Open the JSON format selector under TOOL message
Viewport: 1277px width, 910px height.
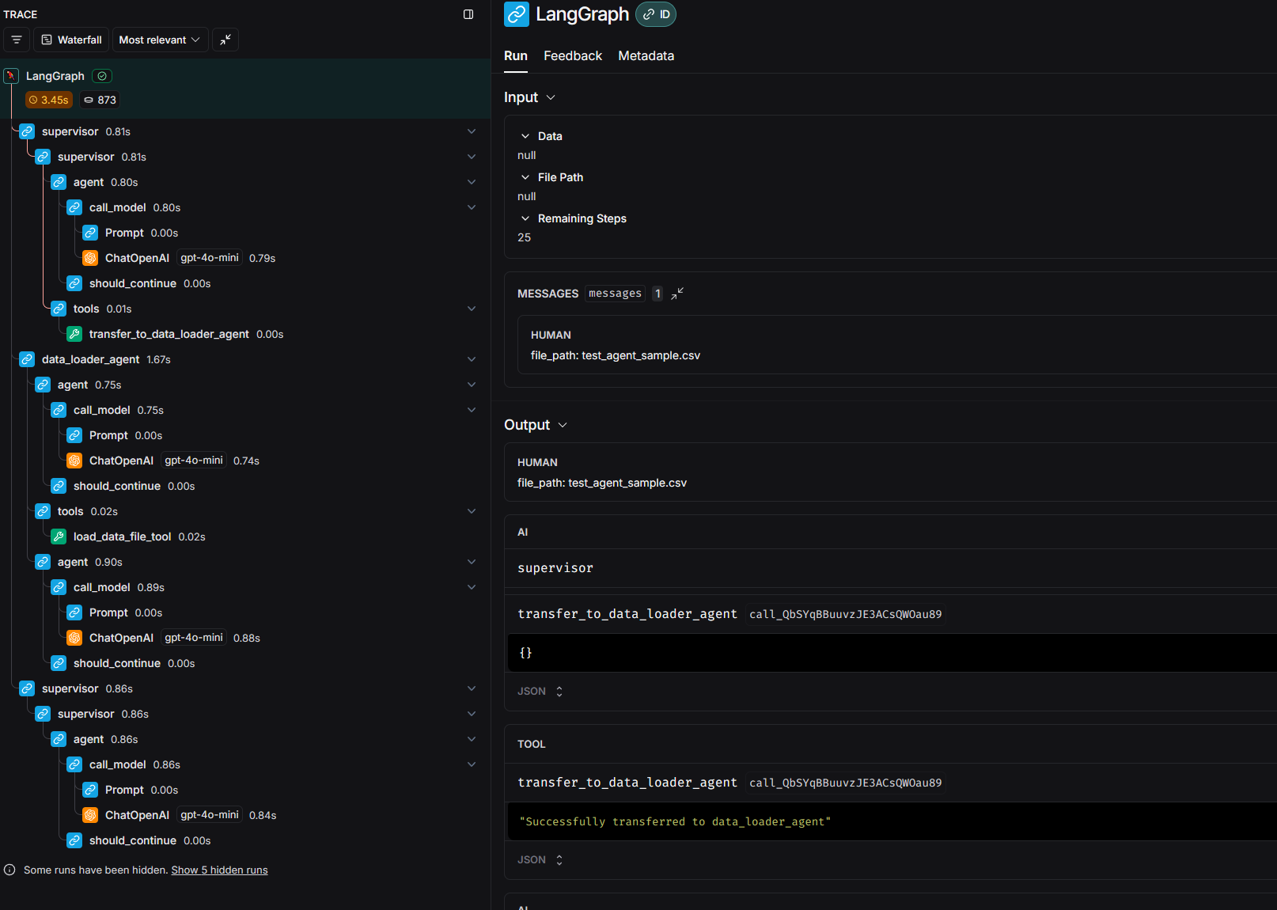[540, 860]
